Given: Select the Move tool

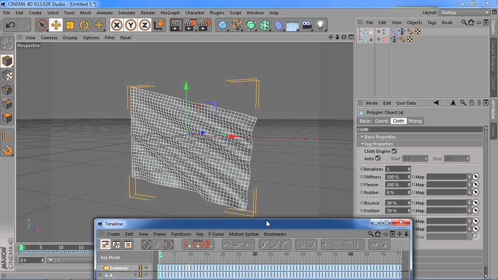Looking at the screenshot, I should point(56,25).
